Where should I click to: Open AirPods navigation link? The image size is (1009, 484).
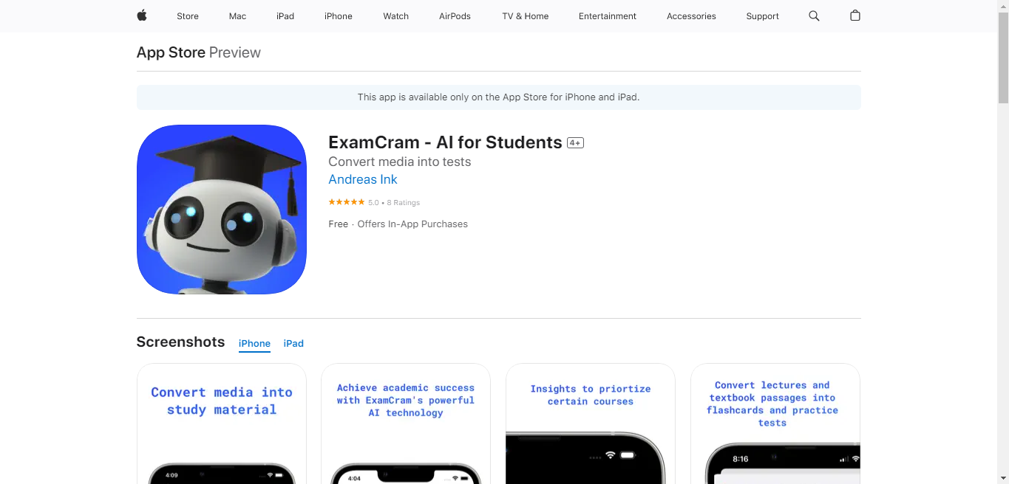pos(455,16)
